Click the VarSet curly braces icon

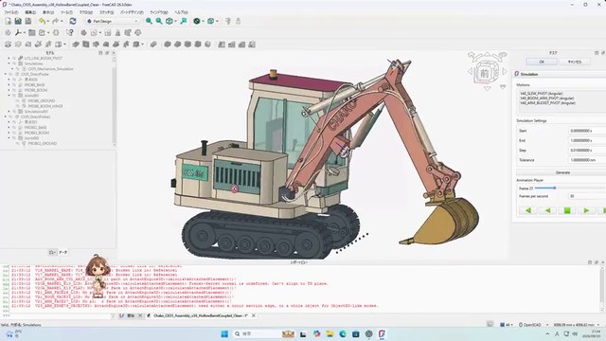click(x=56, y=33)
